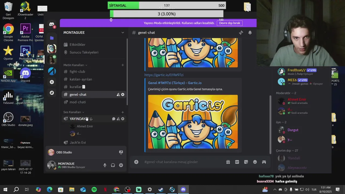Open Google Chrome desktop icon
The image size is (345, 194).
pyautogui.click(x=8, y=33)
